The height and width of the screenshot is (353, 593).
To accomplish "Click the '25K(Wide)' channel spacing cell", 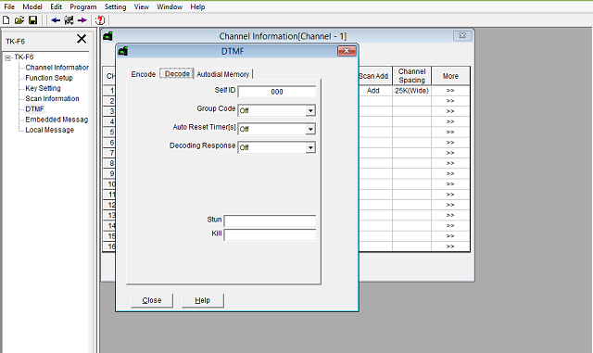I will pos(411,91).
